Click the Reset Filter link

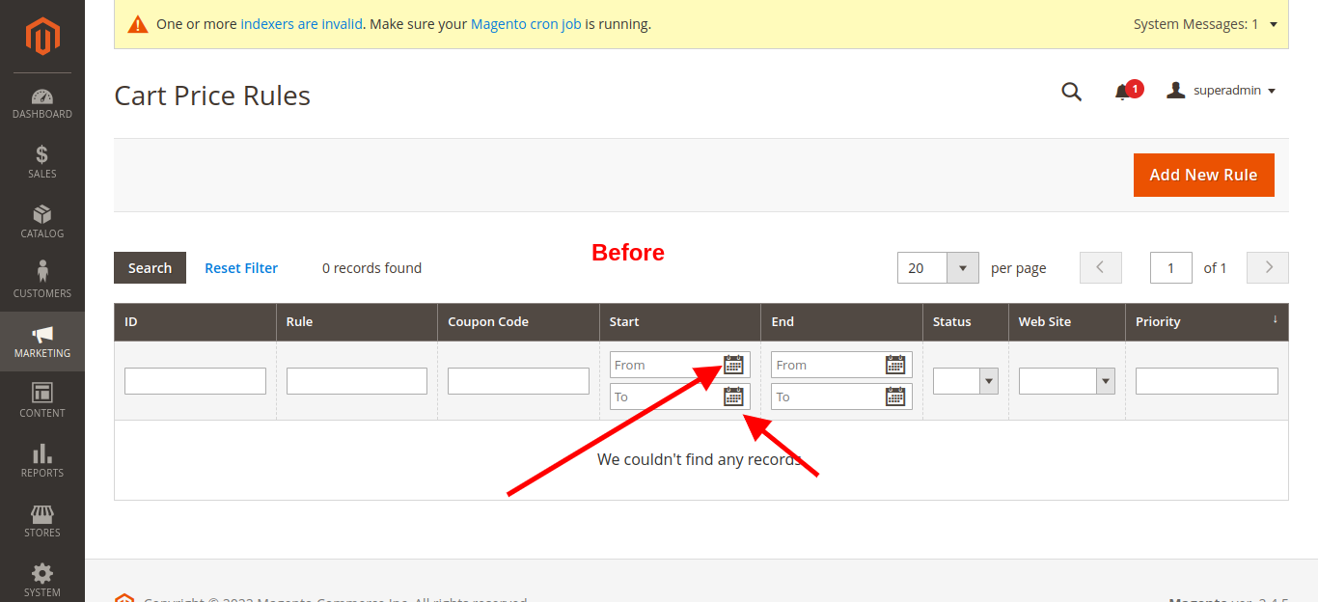click(241, 267)
